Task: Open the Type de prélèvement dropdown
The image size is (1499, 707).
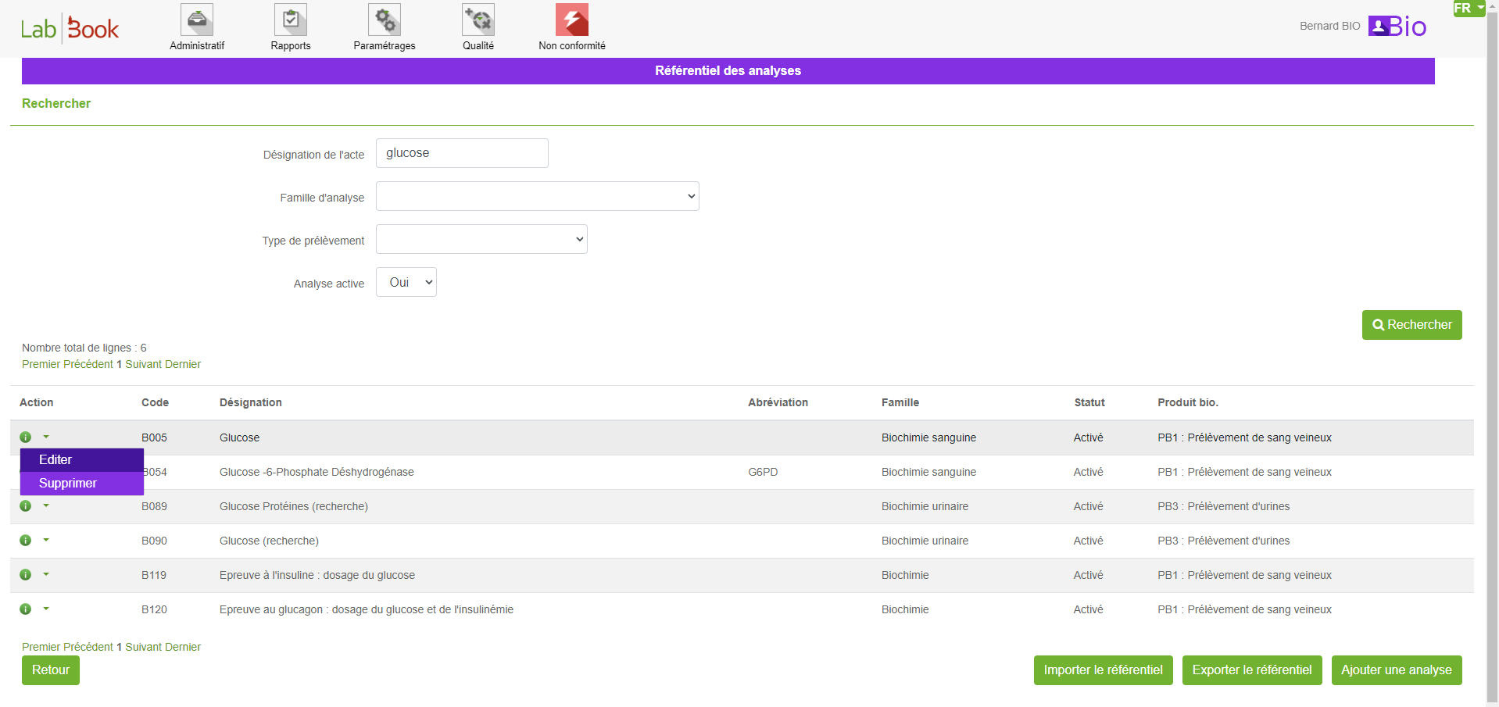Action: coord(481,240)
